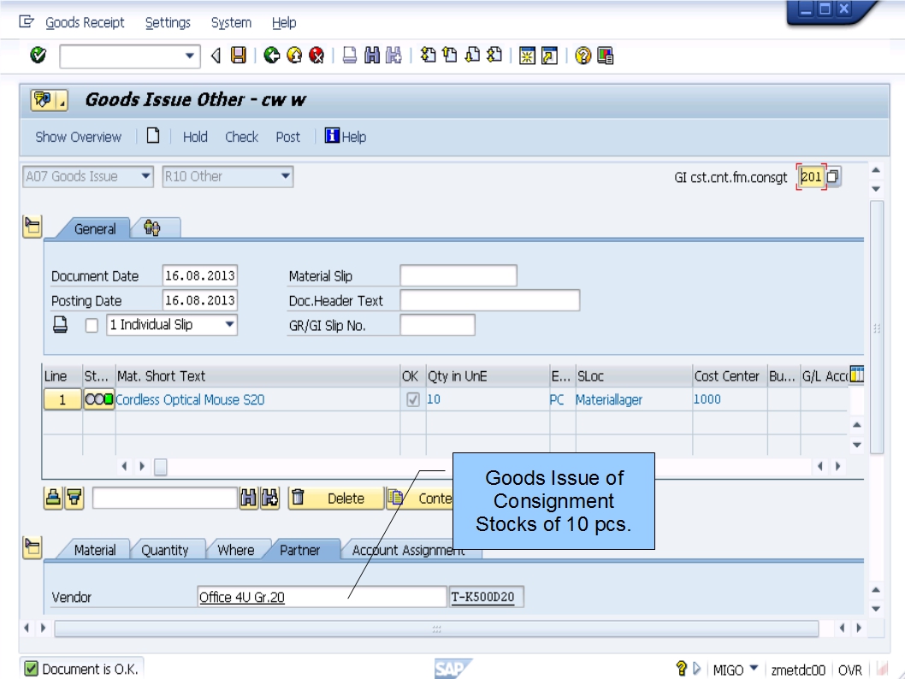Click the item sort icon below table

53,498
